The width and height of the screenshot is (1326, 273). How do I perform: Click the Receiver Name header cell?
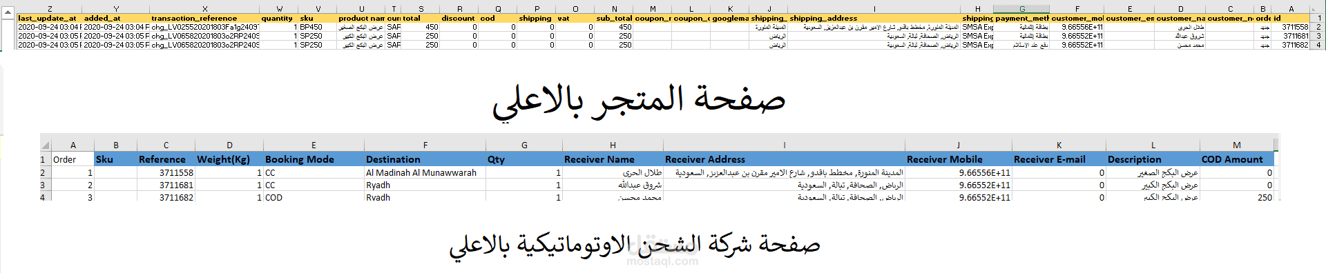[613, 159]
